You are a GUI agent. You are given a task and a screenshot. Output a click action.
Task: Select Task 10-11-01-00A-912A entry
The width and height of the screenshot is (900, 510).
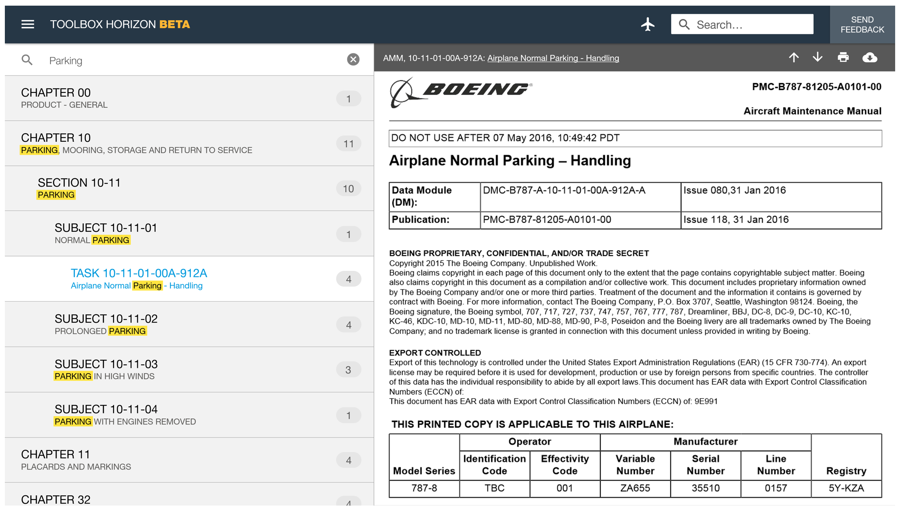point(189,279)
